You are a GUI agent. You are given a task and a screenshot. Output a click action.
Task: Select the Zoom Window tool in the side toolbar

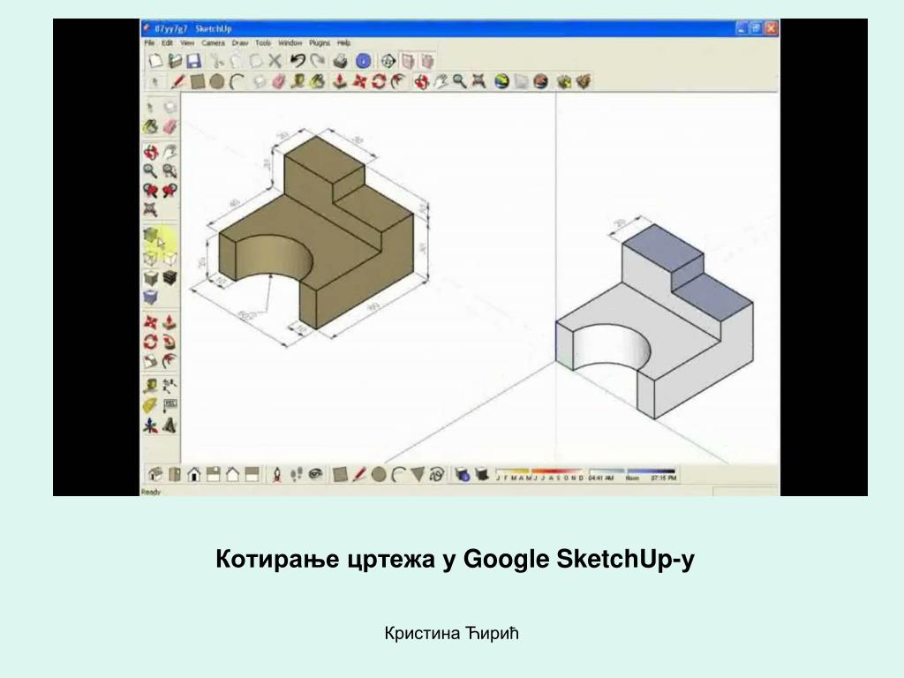click(169, 171)
